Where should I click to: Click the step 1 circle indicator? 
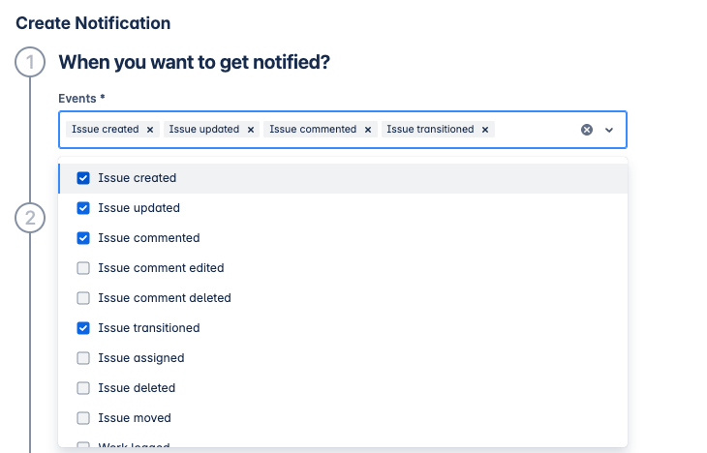pos(30,63)
